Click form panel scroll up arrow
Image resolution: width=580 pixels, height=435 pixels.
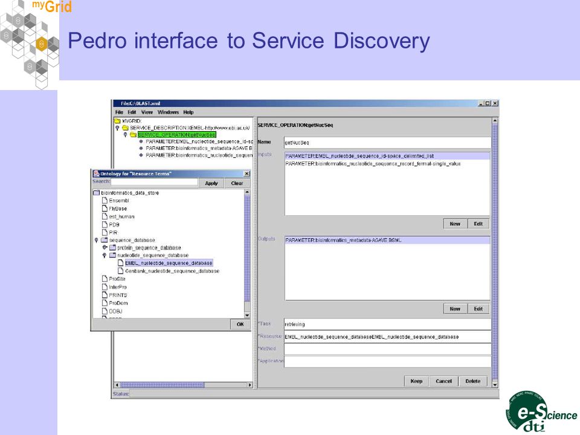(x=495, y=121)
